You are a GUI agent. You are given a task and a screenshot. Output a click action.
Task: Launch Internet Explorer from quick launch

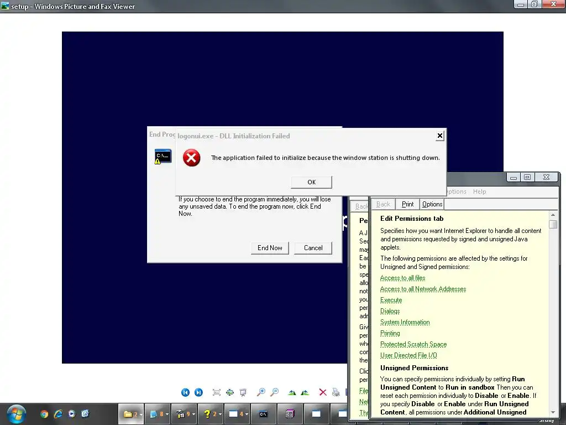click(x=58, y=414)
